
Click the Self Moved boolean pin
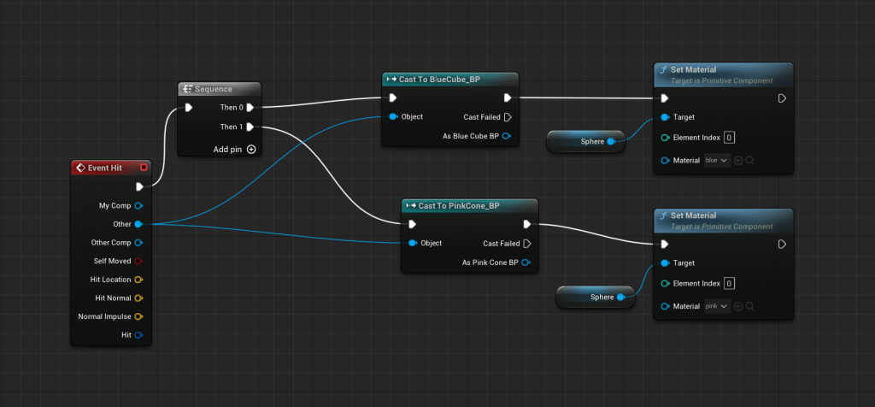pos(138,261)
